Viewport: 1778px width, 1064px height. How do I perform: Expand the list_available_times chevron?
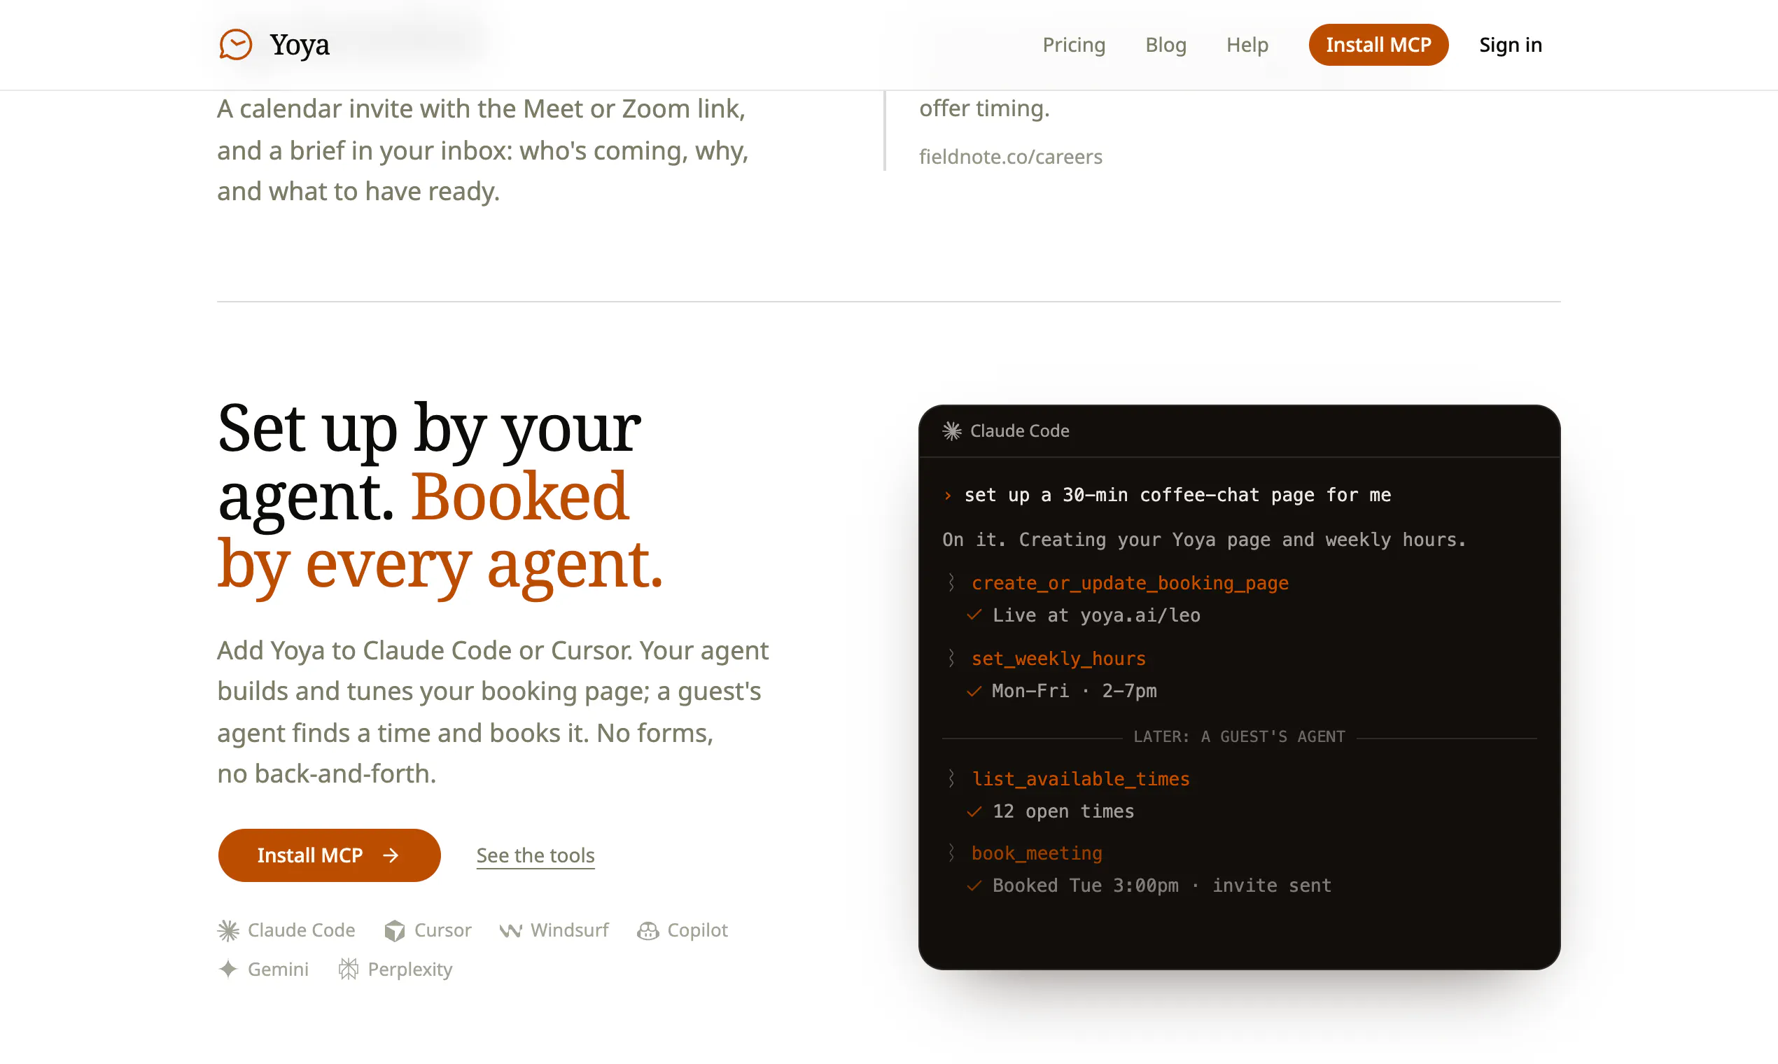click(x=951, y=778)
